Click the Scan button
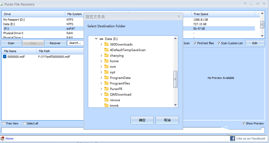 [11, 43]
